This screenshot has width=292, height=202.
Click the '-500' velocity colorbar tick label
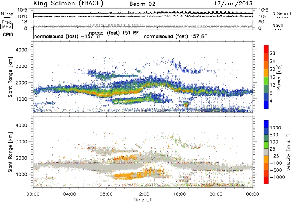point(276,170)
